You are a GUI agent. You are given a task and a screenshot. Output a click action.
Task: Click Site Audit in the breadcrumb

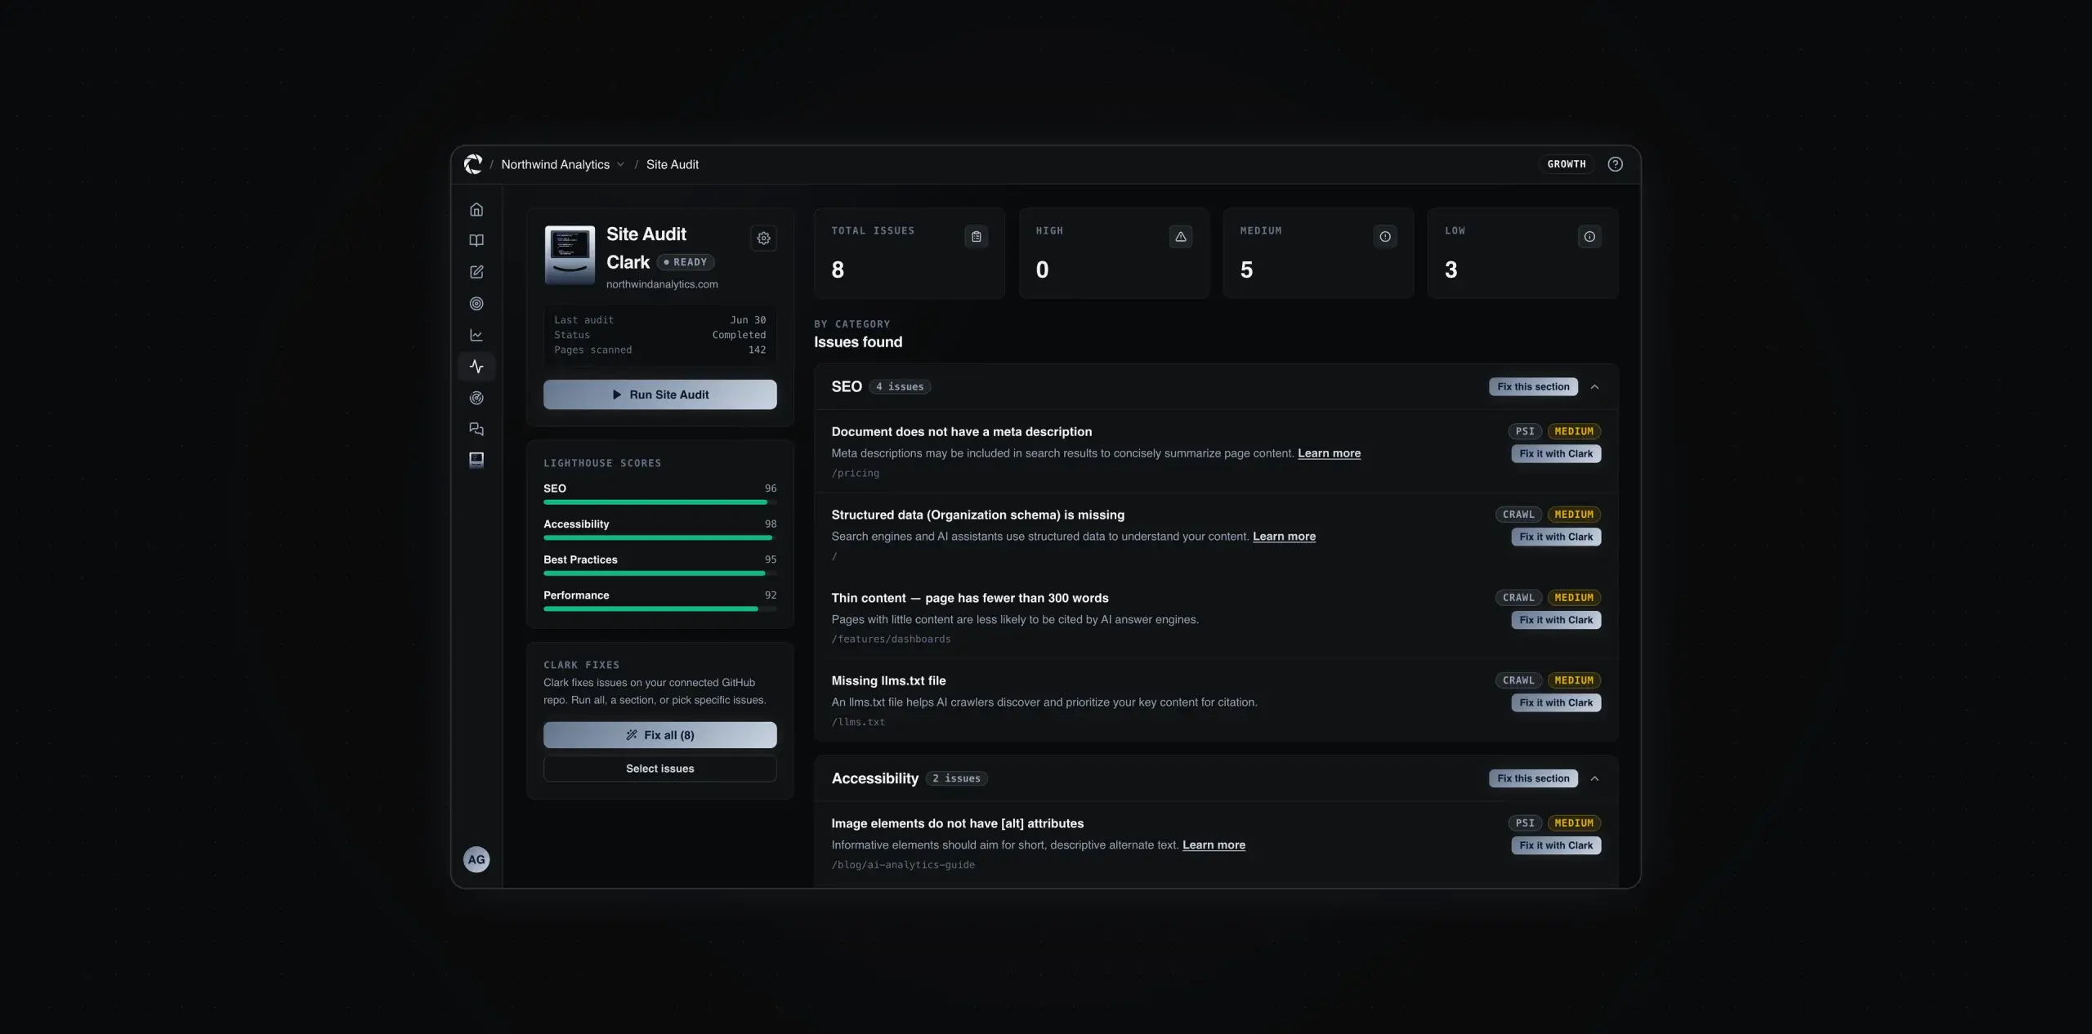[672, 164]
